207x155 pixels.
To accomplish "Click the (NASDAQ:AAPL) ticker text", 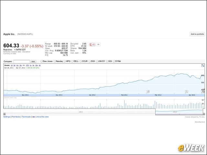I will (25, 34).
